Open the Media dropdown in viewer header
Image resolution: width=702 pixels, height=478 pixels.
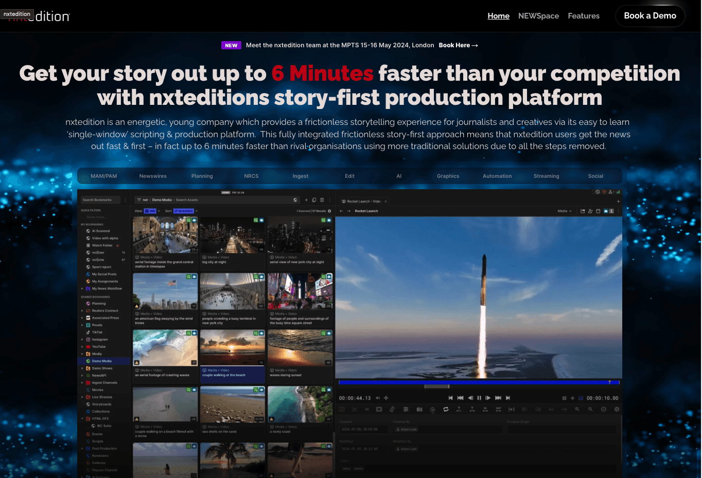565,211
